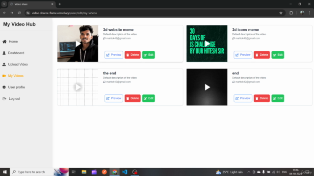The height and width of the screenshot is (176, 314).
Task: Play 'the end' grid thumbnail
Action: click(78, 87)
